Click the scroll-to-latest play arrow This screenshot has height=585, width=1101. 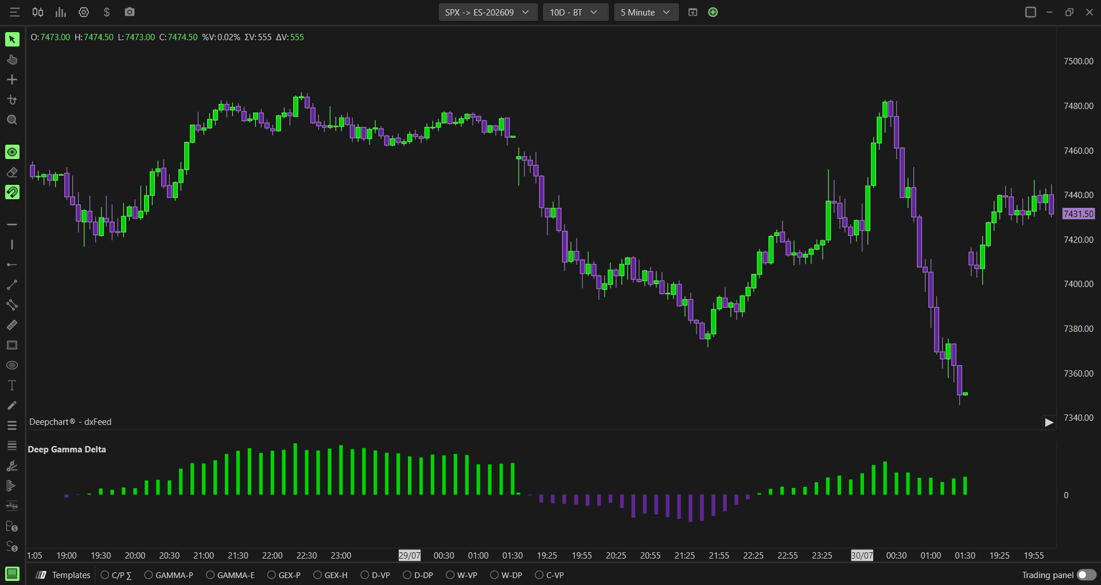(1049, 423)
